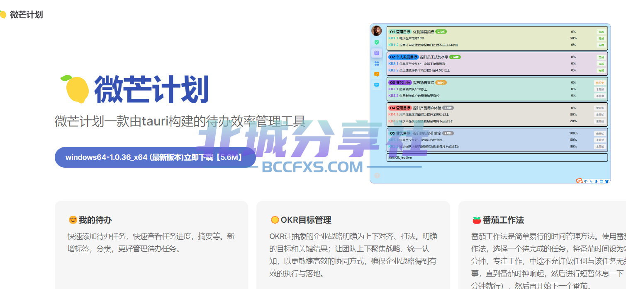Image resolution: width=626 pixels, height=289 pixels.
Task: Click the 微芒计划 header site name
Action: click(26, 14)
